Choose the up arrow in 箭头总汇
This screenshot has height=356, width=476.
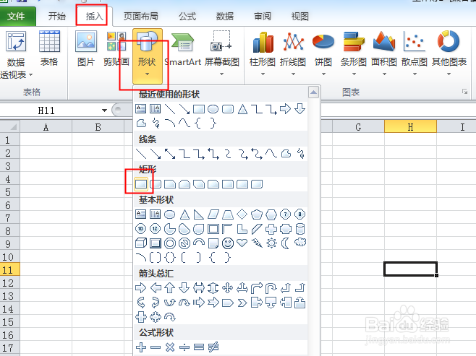(170, 287)
